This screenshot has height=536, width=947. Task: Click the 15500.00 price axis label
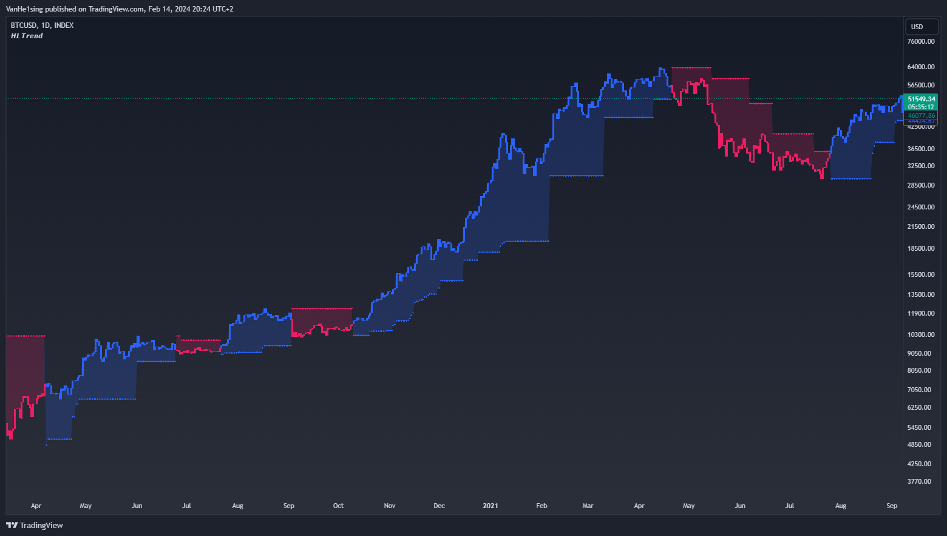click(921, 274)
